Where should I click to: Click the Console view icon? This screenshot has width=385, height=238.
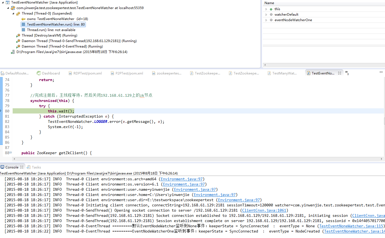2,167
